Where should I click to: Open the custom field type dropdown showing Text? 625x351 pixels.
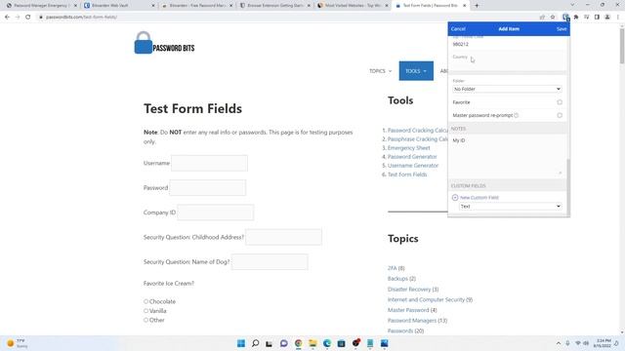510,206
